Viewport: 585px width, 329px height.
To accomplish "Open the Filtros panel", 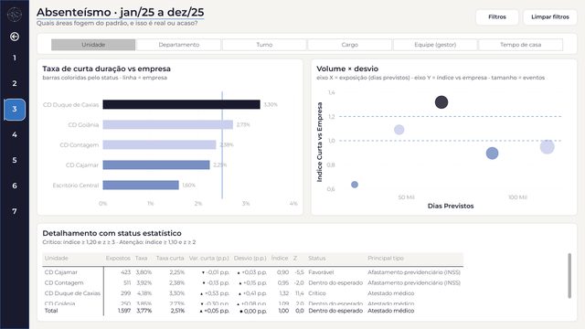I will (x=497, y=17).
